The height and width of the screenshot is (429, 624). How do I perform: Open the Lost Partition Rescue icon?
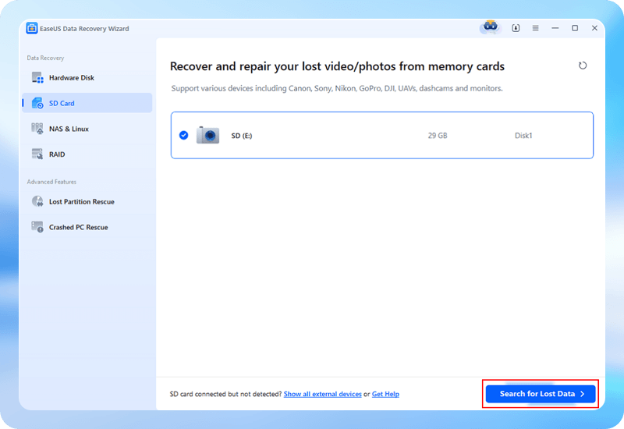[x=37, y=201]
